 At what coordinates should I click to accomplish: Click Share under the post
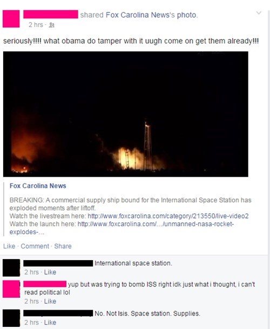coord(63,246)
